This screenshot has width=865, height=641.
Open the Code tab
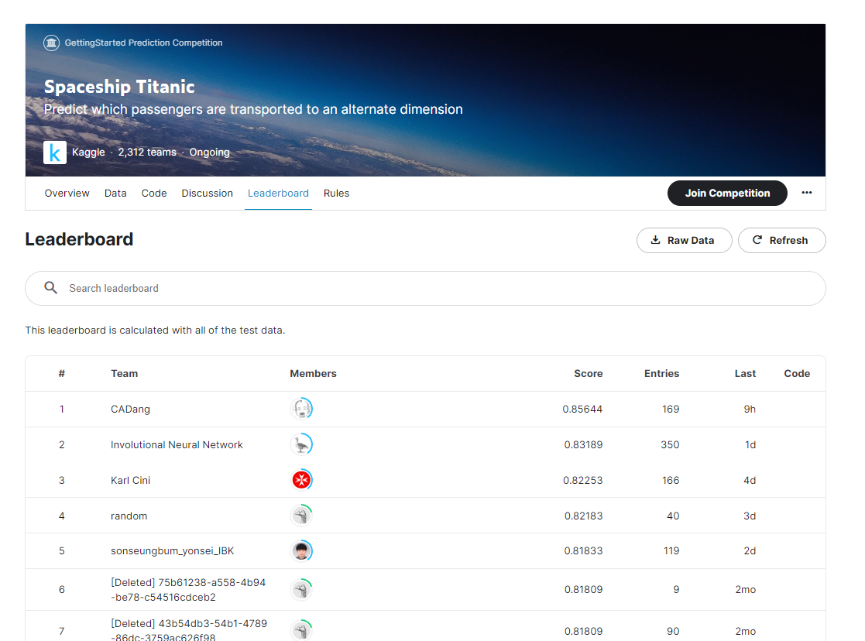point(154,193)
